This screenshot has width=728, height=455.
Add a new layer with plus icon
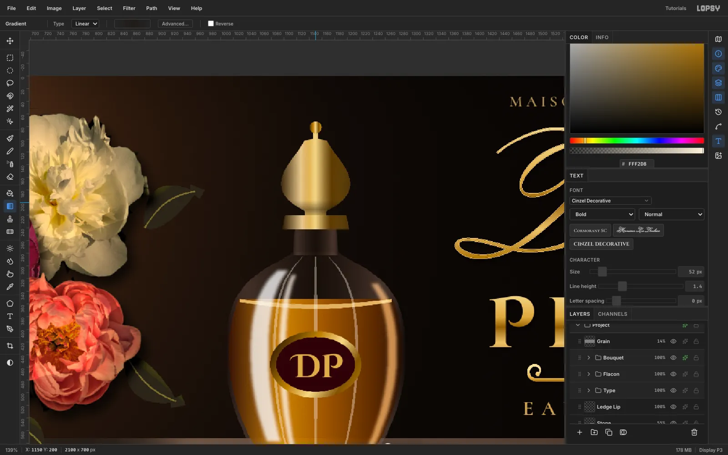pos(580,432)
